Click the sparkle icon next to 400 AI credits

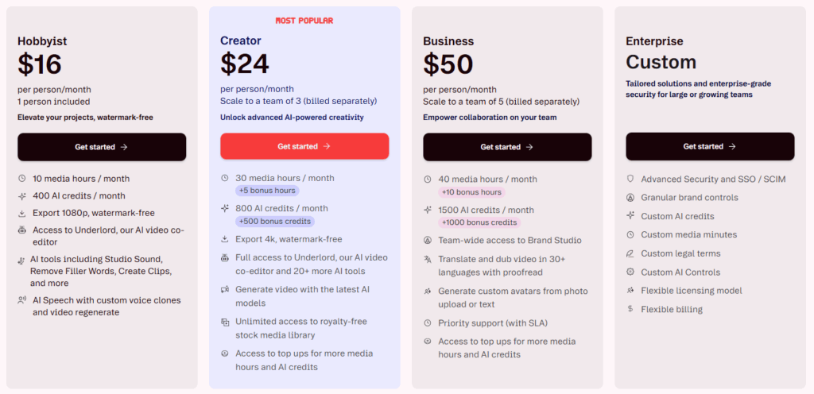pos(21,196)
